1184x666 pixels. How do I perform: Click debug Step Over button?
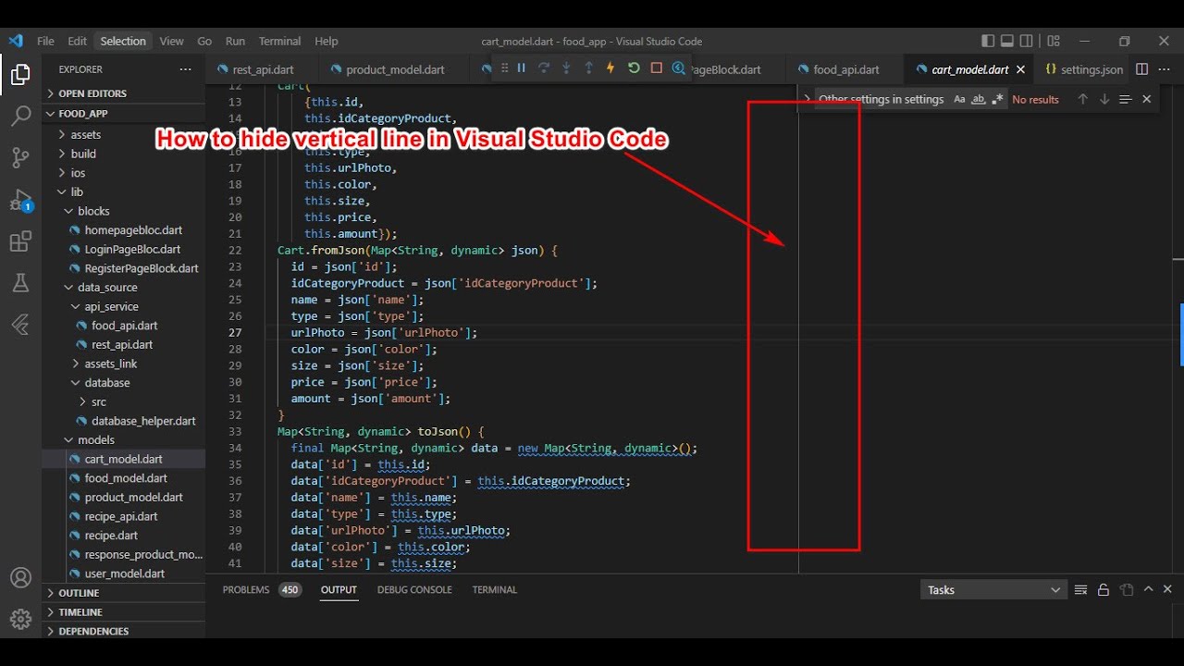pyautogui.click(x=544, y=68)
